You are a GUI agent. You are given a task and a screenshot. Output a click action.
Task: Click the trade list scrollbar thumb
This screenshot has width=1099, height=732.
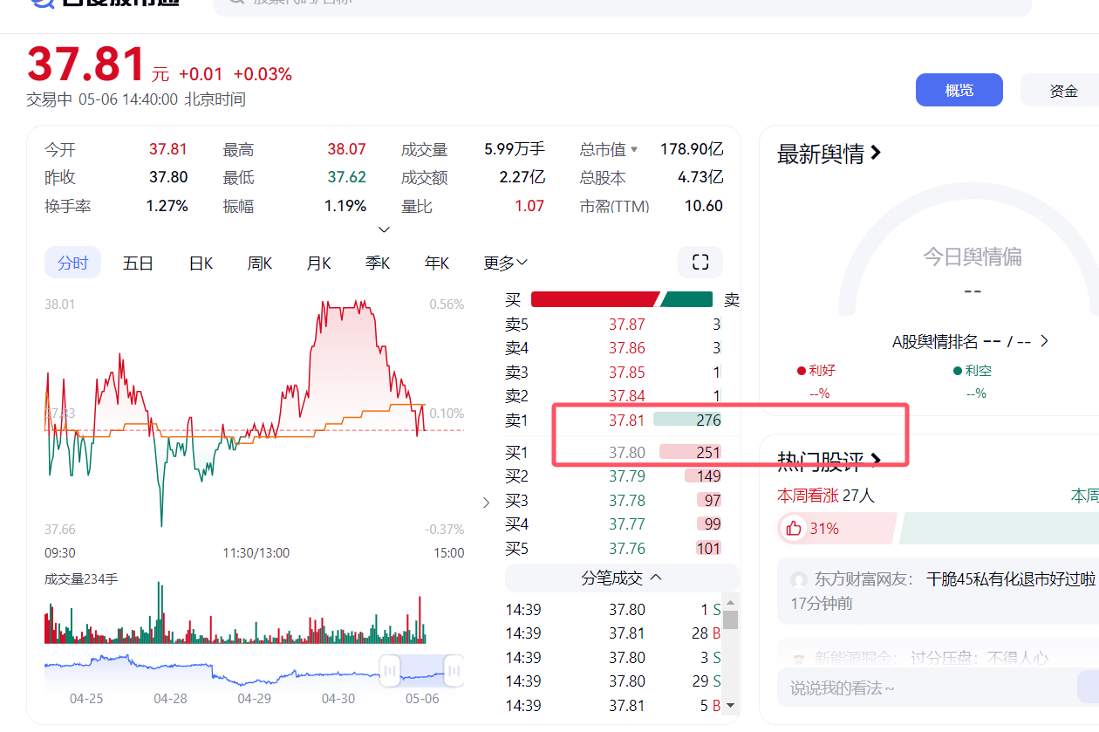731,619
